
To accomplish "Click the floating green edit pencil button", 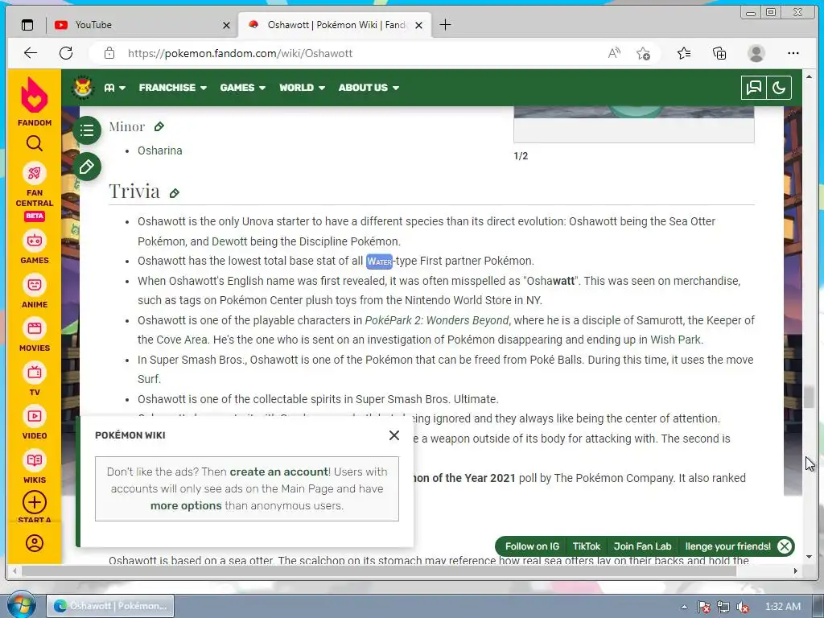I will pos(87,167).
